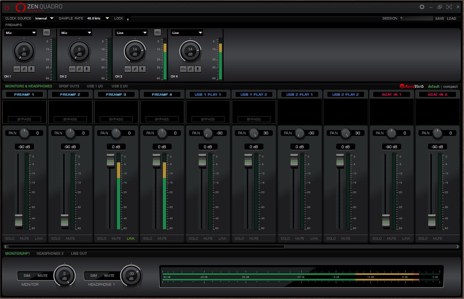Screen dimensions: 464x299
Task: Click the PREAMP 1 fader handle
Action: tap(19, 221)
